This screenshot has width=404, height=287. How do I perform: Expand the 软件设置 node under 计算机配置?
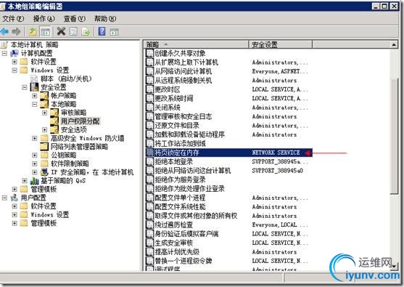(15, 62)
